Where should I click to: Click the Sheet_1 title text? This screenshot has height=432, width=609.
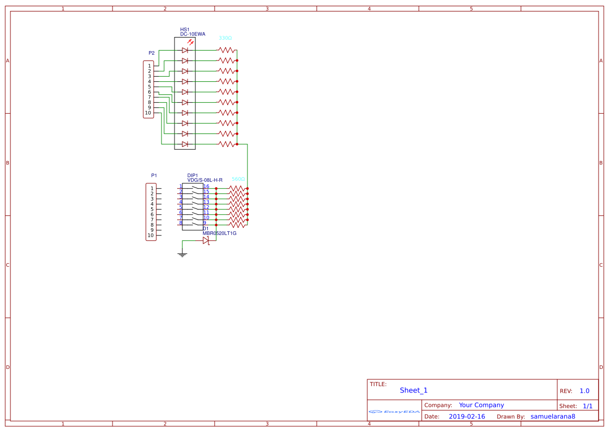[x=413, y=390]
